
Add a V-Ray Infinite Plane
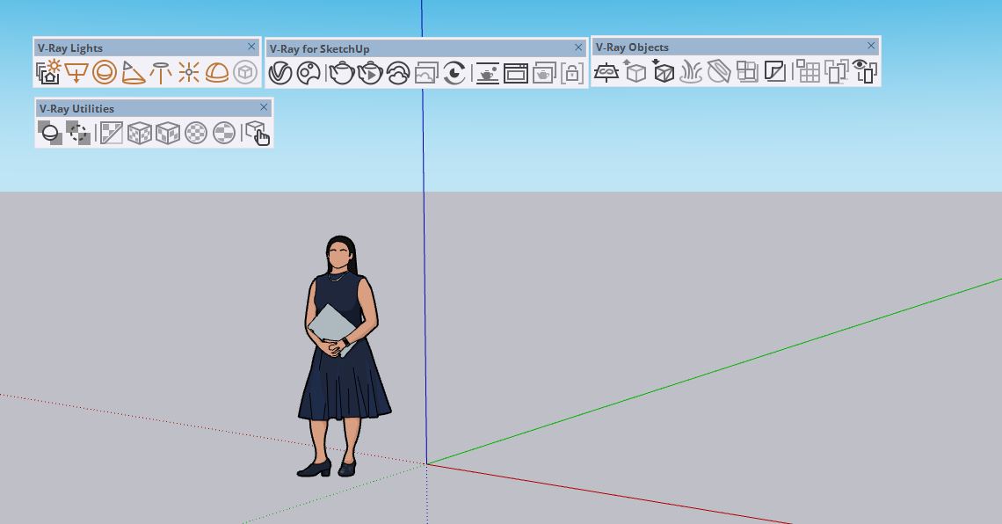click(x=606, y=72)
